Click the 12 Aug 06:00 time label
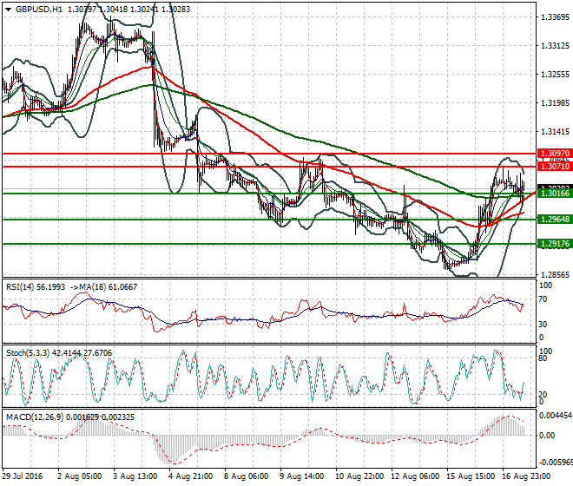573x486 pixels. (x=415, y=476)
